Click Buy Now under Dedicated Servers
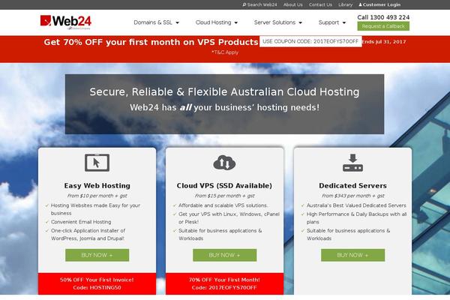 (352, 255)
